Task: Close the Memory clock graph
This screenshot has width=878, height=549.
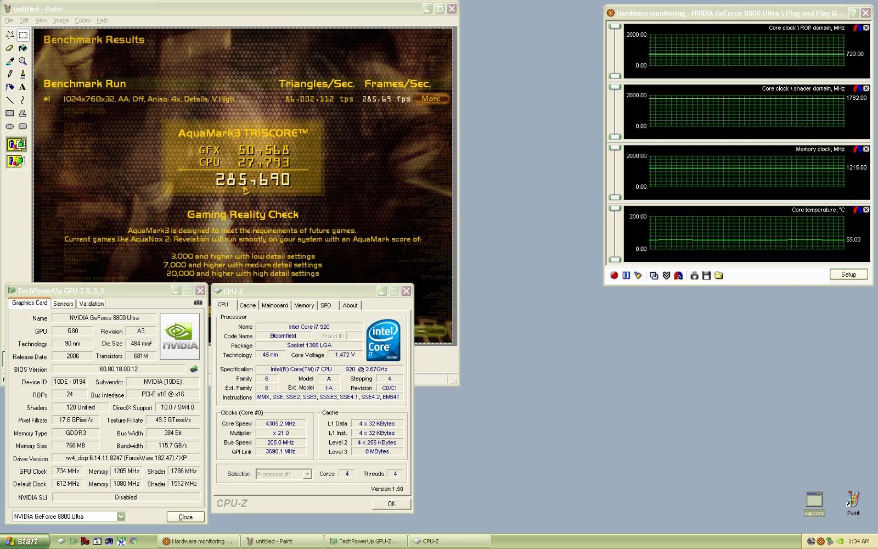Action: [866, 149]
